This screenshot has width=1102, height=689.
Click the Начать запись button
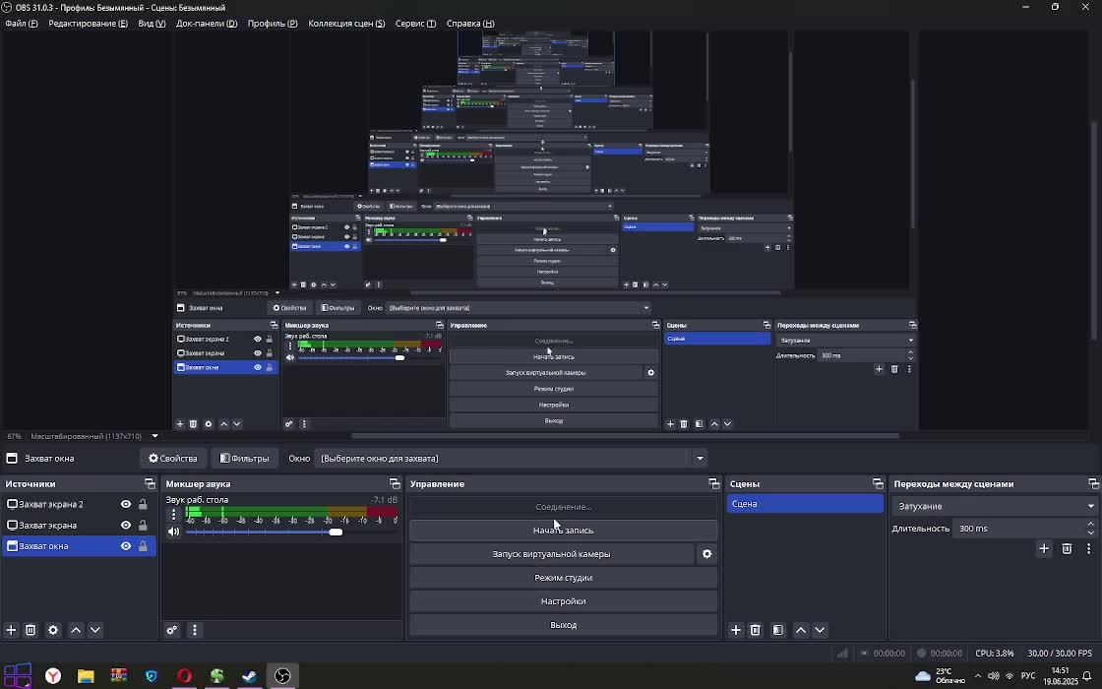(563, 531)
